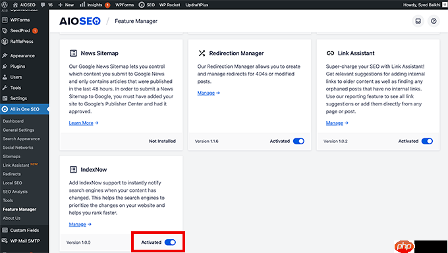Click Version 1.0.2 text
The image size is (448, 253).
[x=335, y=141]
